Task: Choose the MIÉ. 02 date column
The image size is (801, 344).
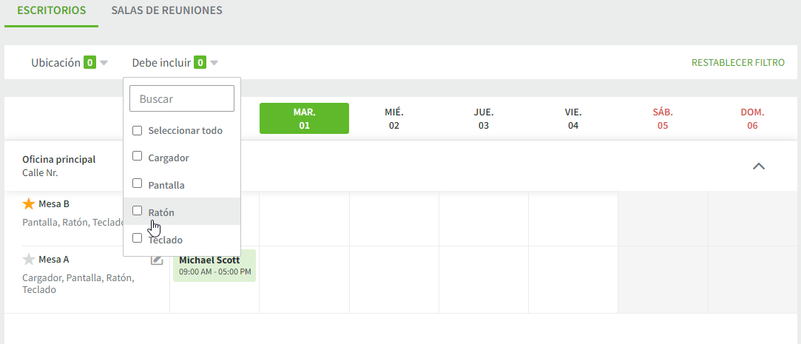Action: 393,118
